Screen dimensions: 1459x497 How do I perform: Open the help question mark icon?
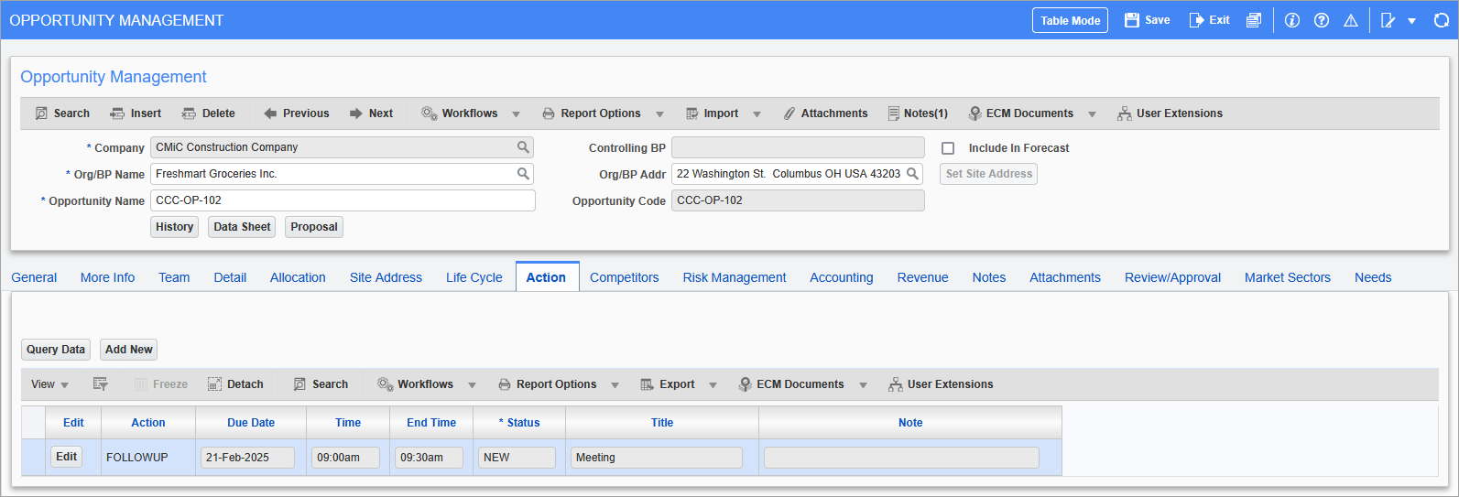click(1321, 20)
